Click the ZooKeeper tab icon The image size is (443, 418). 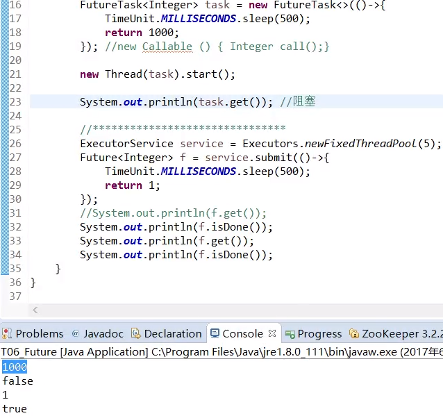tap(353, 333)
